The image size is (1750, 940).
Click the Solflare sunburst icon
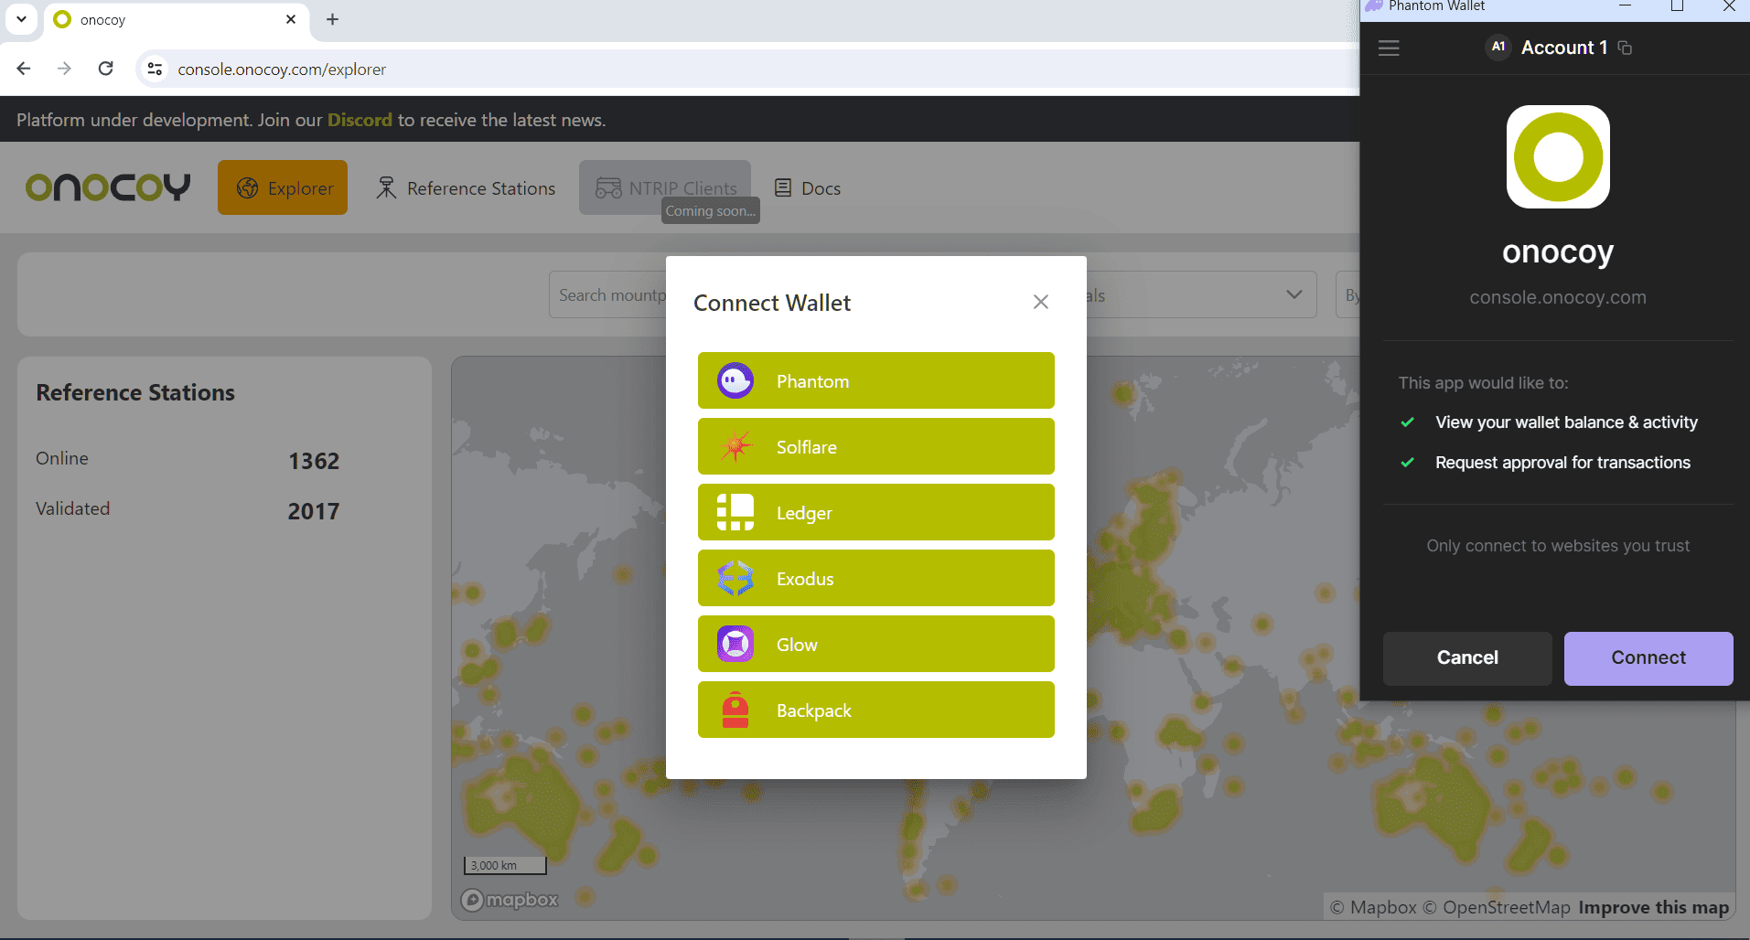click(735, 446)
